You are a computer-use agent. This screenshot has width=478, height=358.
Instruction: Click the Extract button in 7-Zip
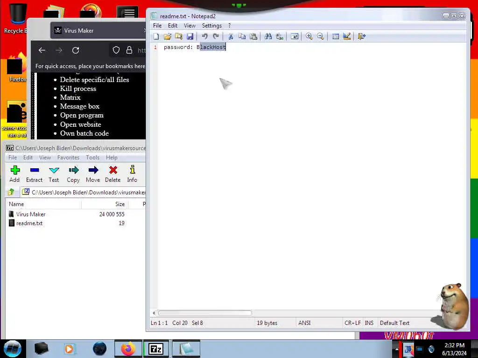point(34,174)
